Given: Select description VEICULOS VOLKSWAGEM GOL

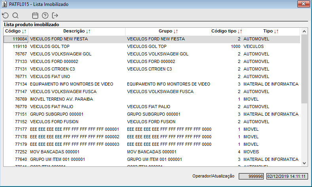Looking at the screenshot, I should (61, 54).
